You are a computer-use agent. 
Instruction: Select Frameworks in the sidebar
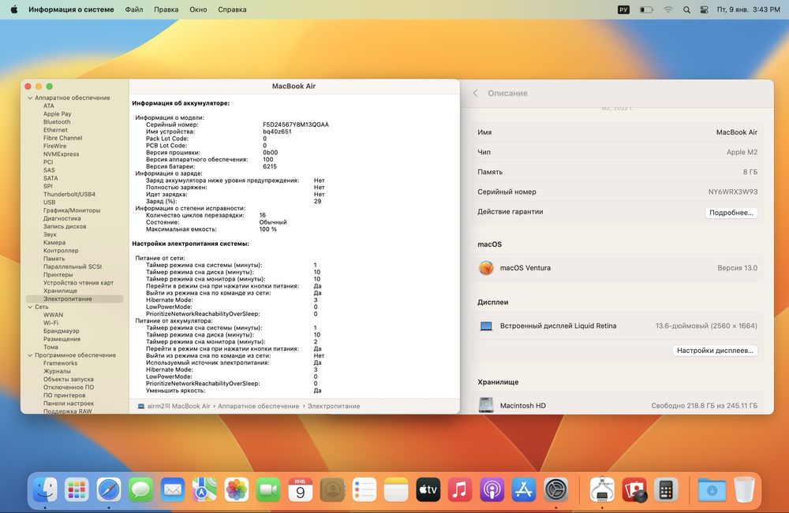(61, 363)
